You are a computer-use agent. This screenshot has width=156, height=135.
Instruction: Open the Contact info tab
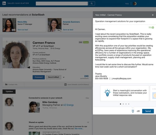(x=11, y=85)
